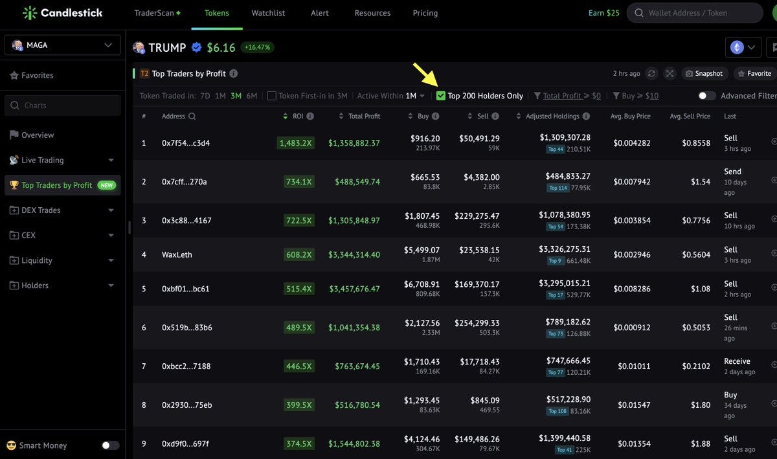
Task: Expand the Liquidity section chevron
Action: coord(111,260)
